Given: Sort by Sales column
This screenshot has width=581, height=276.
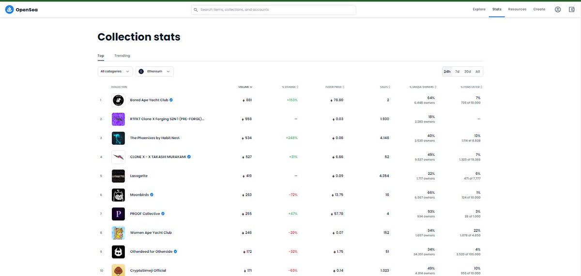Looking at the screenshot, I should point(385,87).
